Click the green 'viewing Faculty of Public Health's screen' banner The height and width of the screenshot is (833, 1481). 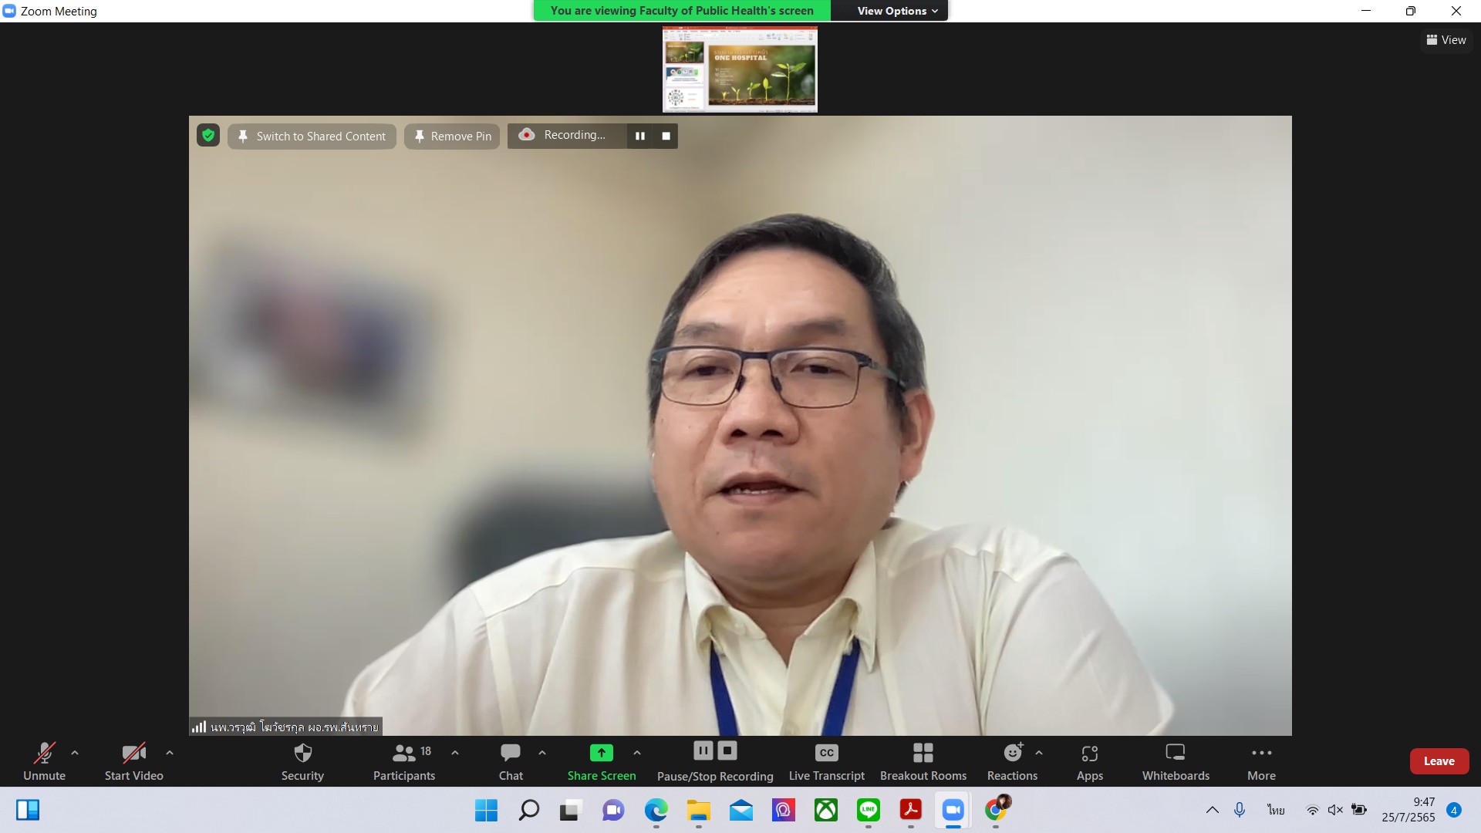[682, 11]
